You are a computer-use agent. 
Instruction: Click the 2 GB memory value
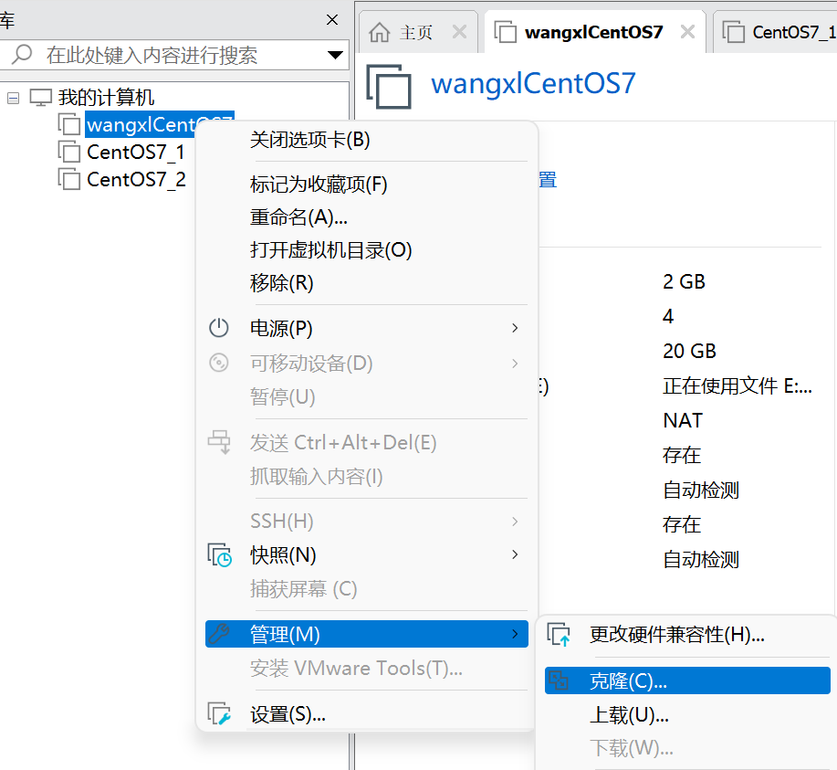[x=685, y=281]
